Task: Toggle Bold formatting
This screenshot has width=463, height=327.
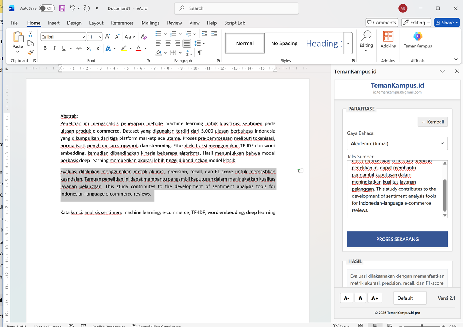Action: click(45, 48)
